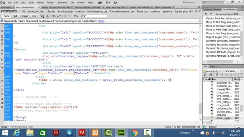Select checkout.php in Local Files
This screenshot has width=244, height=137.
224,108
